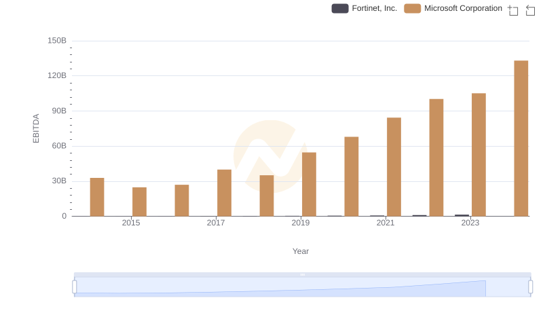Click the '60B' y-axis label
The width and height of the screenshot is (543, 313).
[x=59, y=146]
